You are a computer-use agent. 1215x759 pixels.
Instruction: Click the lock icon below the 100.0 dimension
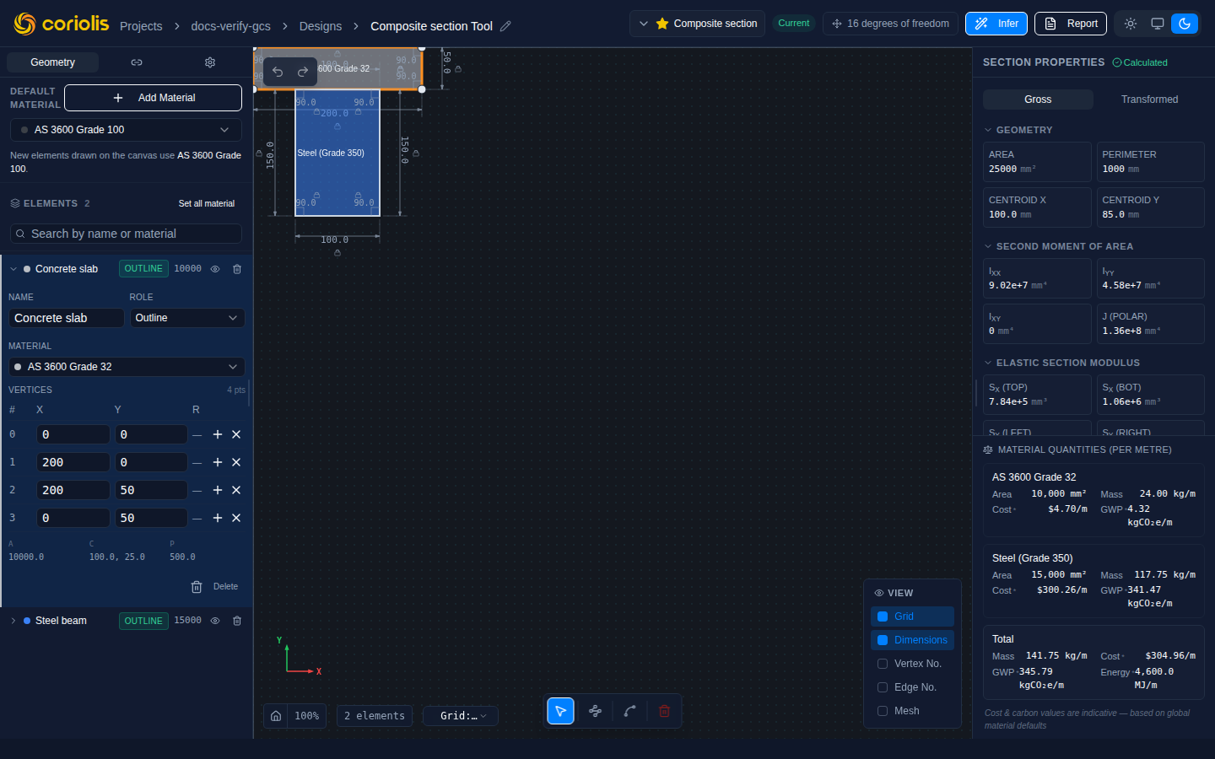pyautogui.click(x=337, y=253)
